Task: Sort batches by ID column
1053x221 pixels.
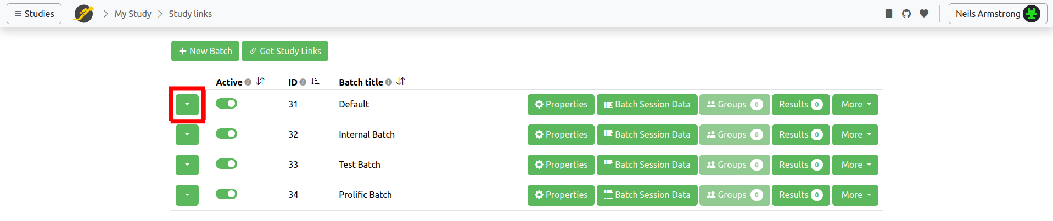Action: 315,82
